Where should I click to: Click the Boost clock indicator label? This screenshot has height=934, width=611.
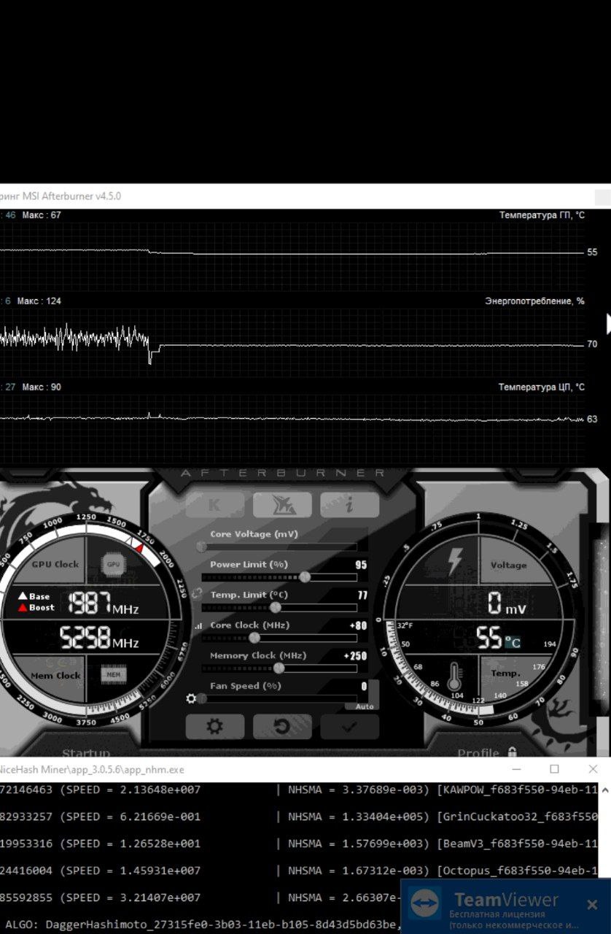click(x=36, y=607)
